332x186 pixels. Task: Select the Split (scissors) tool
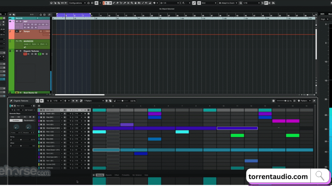click(121, 3)
